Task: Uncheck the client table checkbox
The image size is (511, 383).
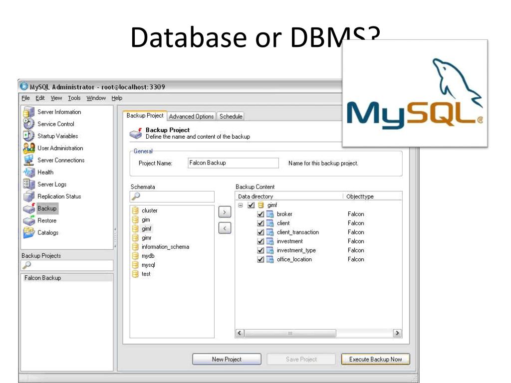Action: 260,223
